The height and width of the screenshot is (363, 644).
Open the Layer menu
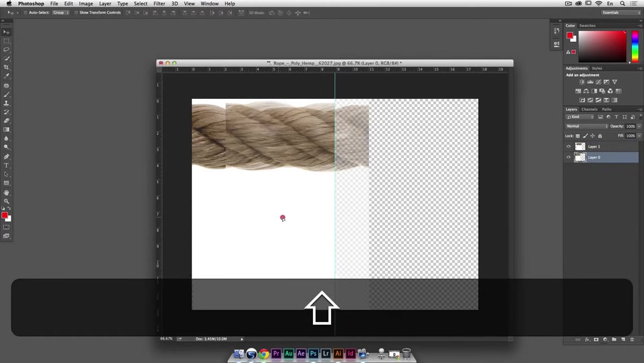(105, 4)
